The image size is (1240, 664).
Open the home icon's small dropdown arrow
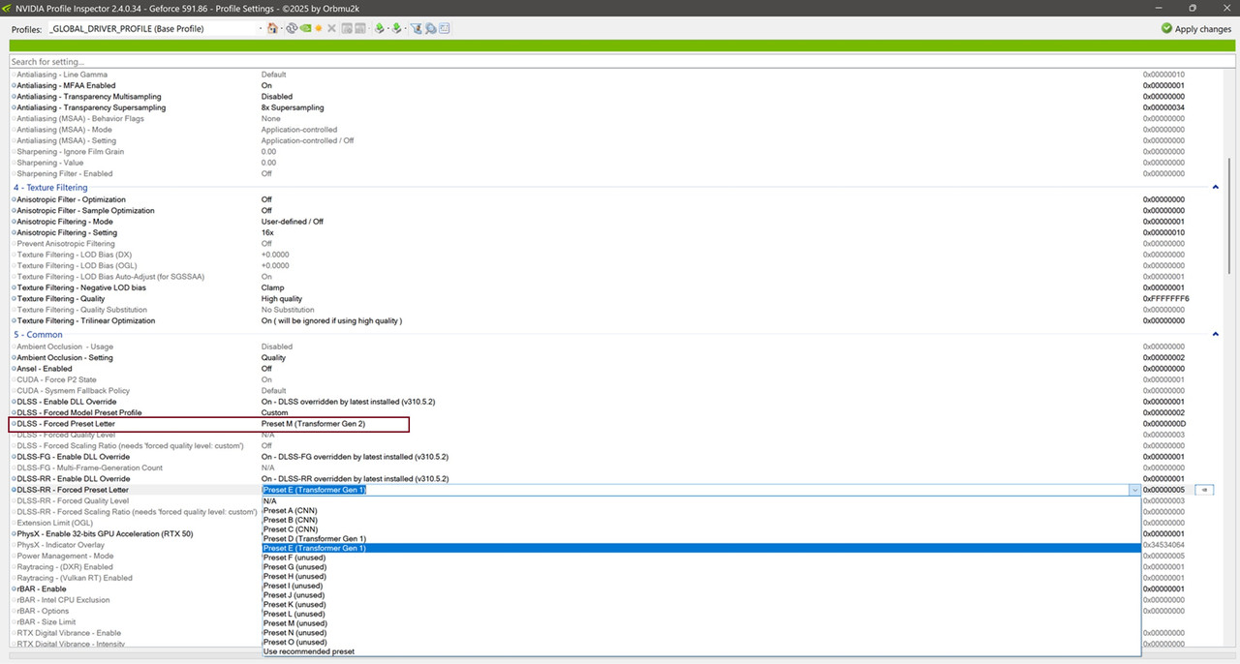click(x=282, y=28)
